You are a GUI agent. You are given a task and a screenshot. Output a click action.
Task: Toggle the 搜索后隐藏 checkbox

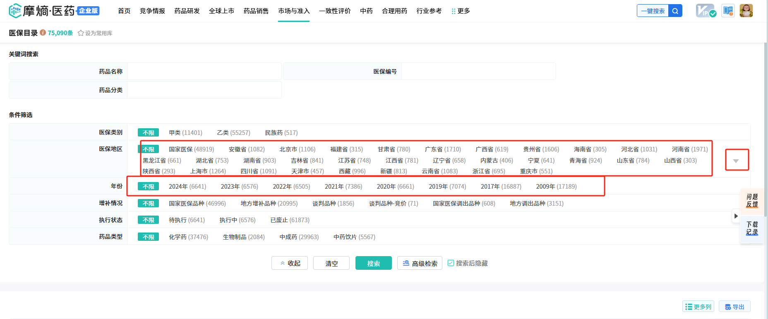coord(451,263)
